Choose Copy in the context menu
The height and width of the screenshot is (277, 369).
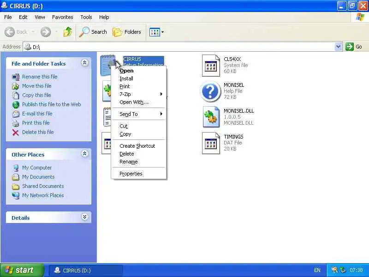pos(139,134)
